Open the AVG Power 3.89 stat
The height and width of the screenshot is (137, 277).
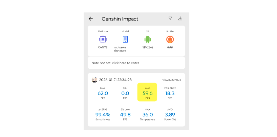pyautogui.click(x=170, y=114)
